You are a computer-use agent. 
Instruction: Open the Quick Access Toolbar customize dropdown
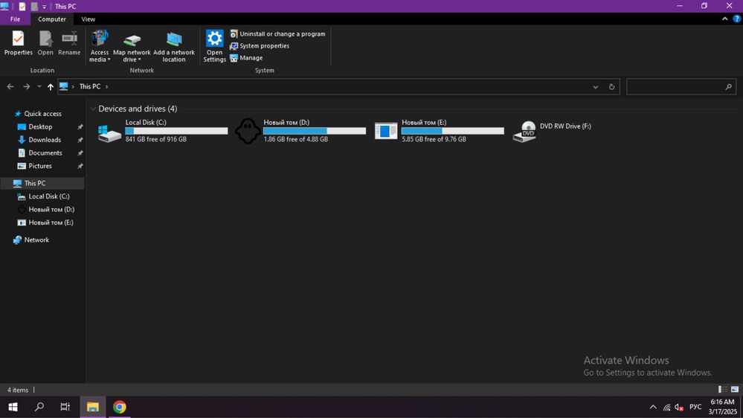44,7
